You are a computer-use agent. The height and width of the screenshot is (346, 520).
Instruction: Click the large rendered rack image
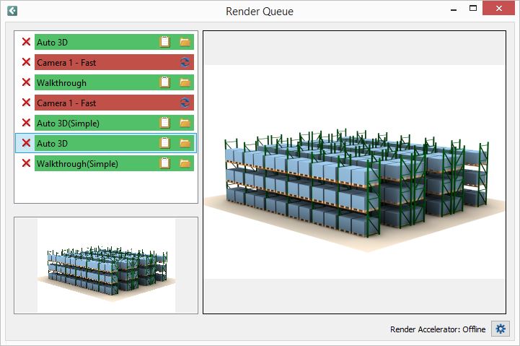click(x=354, y=172)
